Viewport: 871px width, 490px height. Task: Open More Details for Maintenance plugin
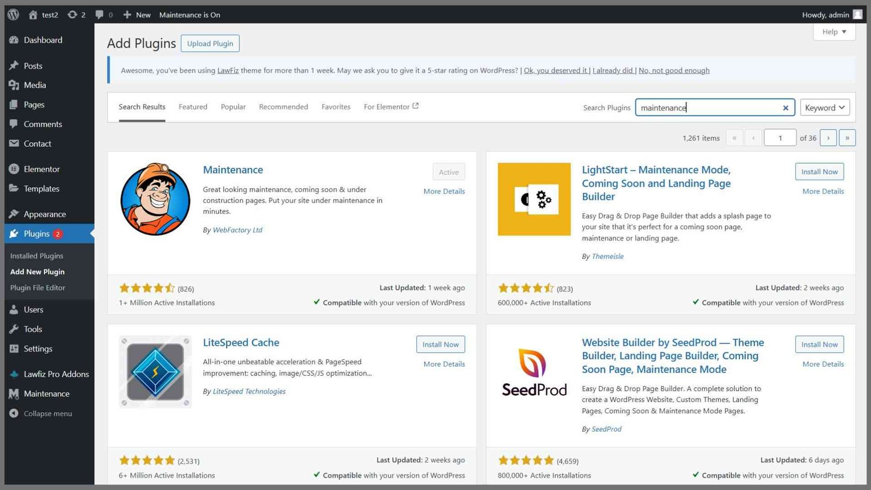click(444, 191)
